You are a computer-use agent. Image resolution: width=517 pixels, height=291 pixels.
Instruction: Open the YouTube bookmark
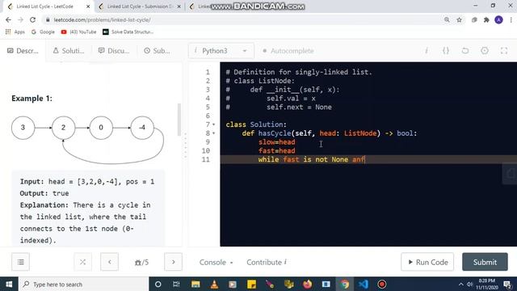(x=79, y=32)
